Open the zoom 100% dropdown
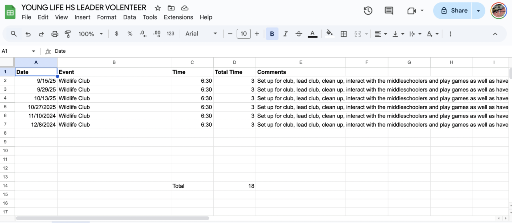 coord(91,34)
